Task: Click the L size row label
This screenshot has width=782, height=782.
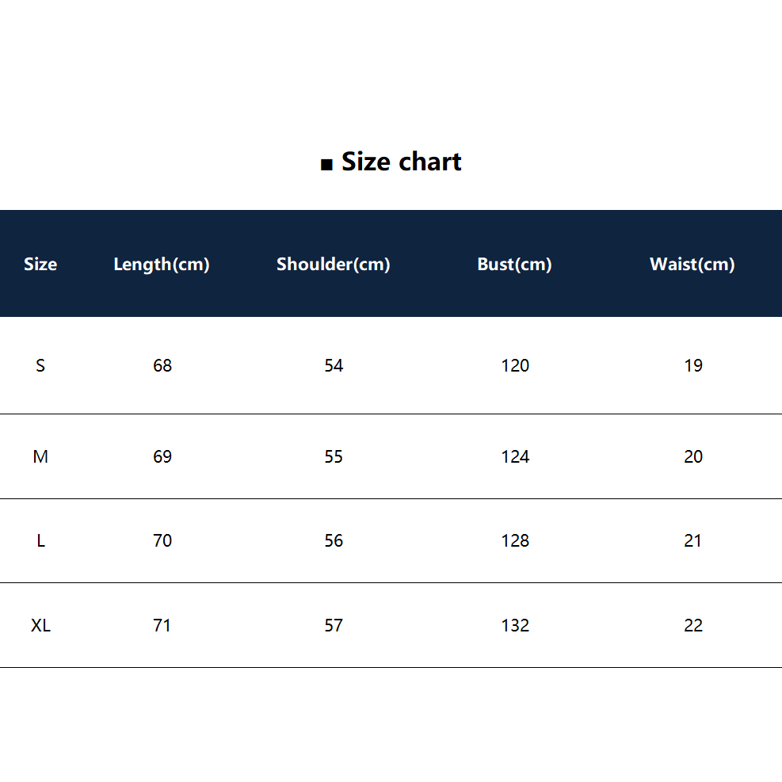Action: click(x=41, y=540)
